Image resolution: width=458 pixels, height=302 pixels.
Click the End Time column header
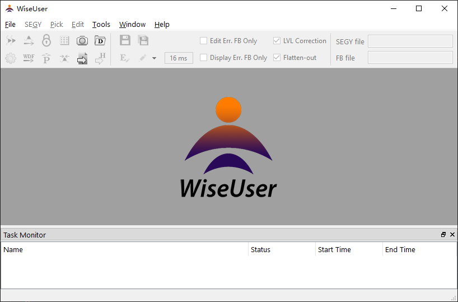click(x=420, y=250)
